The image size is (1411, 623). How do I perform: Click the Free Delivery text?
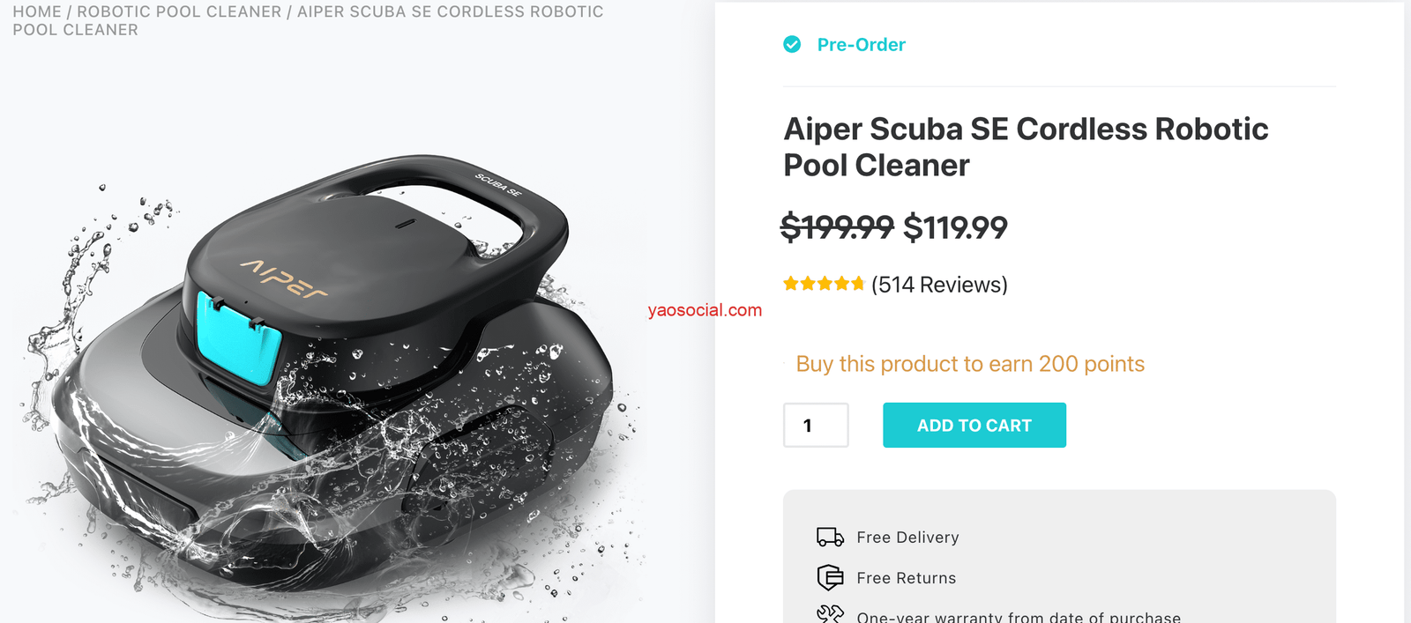click(907, 538)
